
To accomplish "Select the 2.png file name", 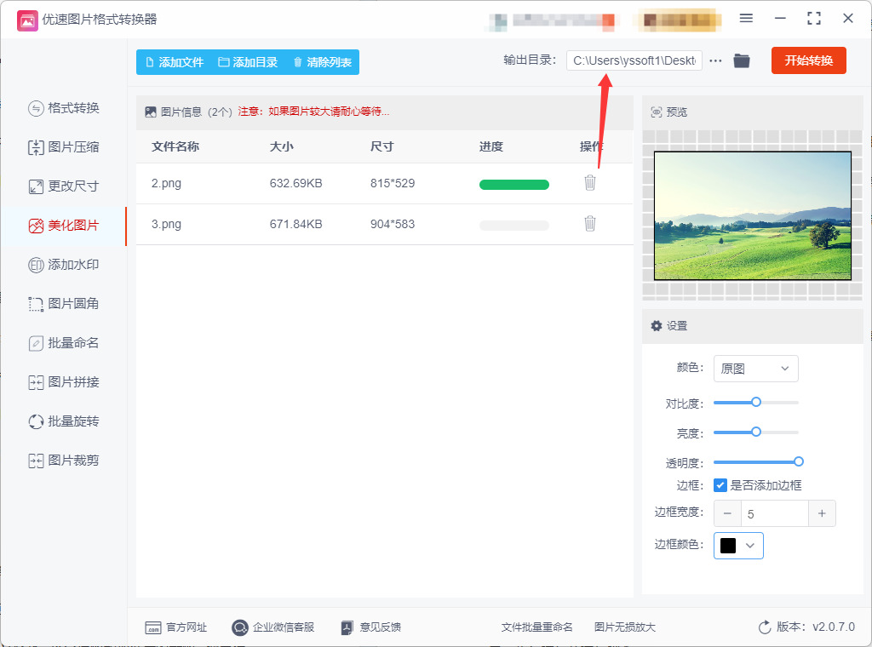I will (166, 183).
